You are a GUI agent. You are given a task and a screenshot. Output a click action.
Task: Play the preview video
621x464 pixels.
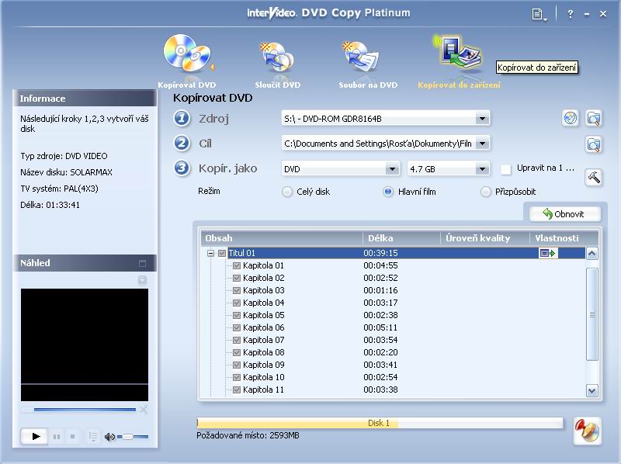tap(35, 436)
